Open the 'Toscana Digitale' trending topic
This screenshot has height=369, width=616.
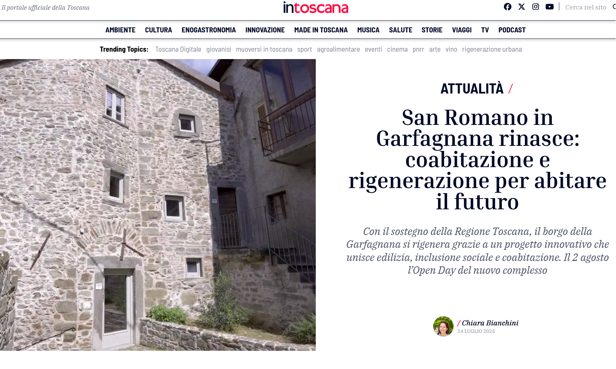tap(178, 49)
